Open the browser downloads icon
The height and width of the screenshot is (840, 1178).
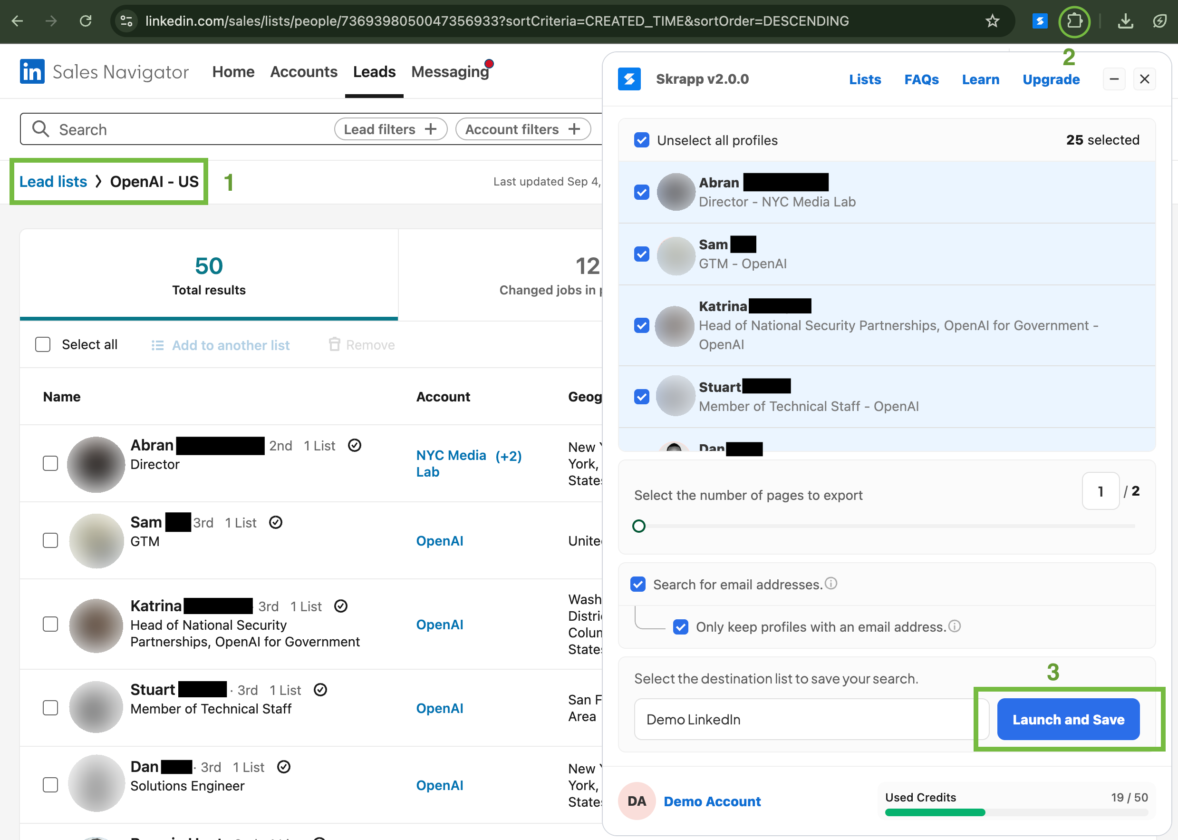click(x=1125, y=21)
